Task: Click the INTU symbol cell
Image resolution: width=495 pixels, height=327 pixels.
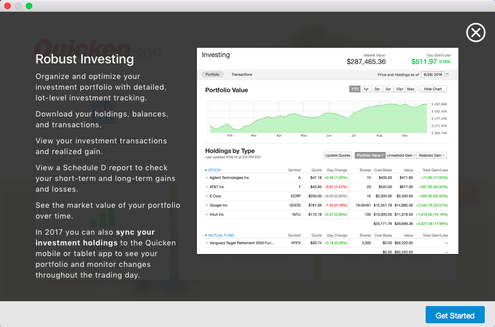Action: (296, 215)
